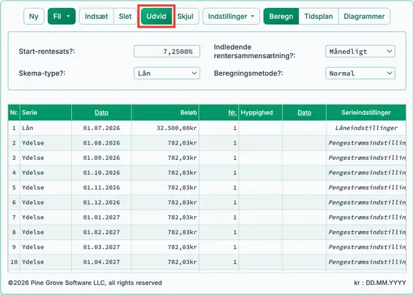The height and width of the screenshot is (295, 414).
Task: Click 782,03kr amount in row 3
Action: pos(166,158)
